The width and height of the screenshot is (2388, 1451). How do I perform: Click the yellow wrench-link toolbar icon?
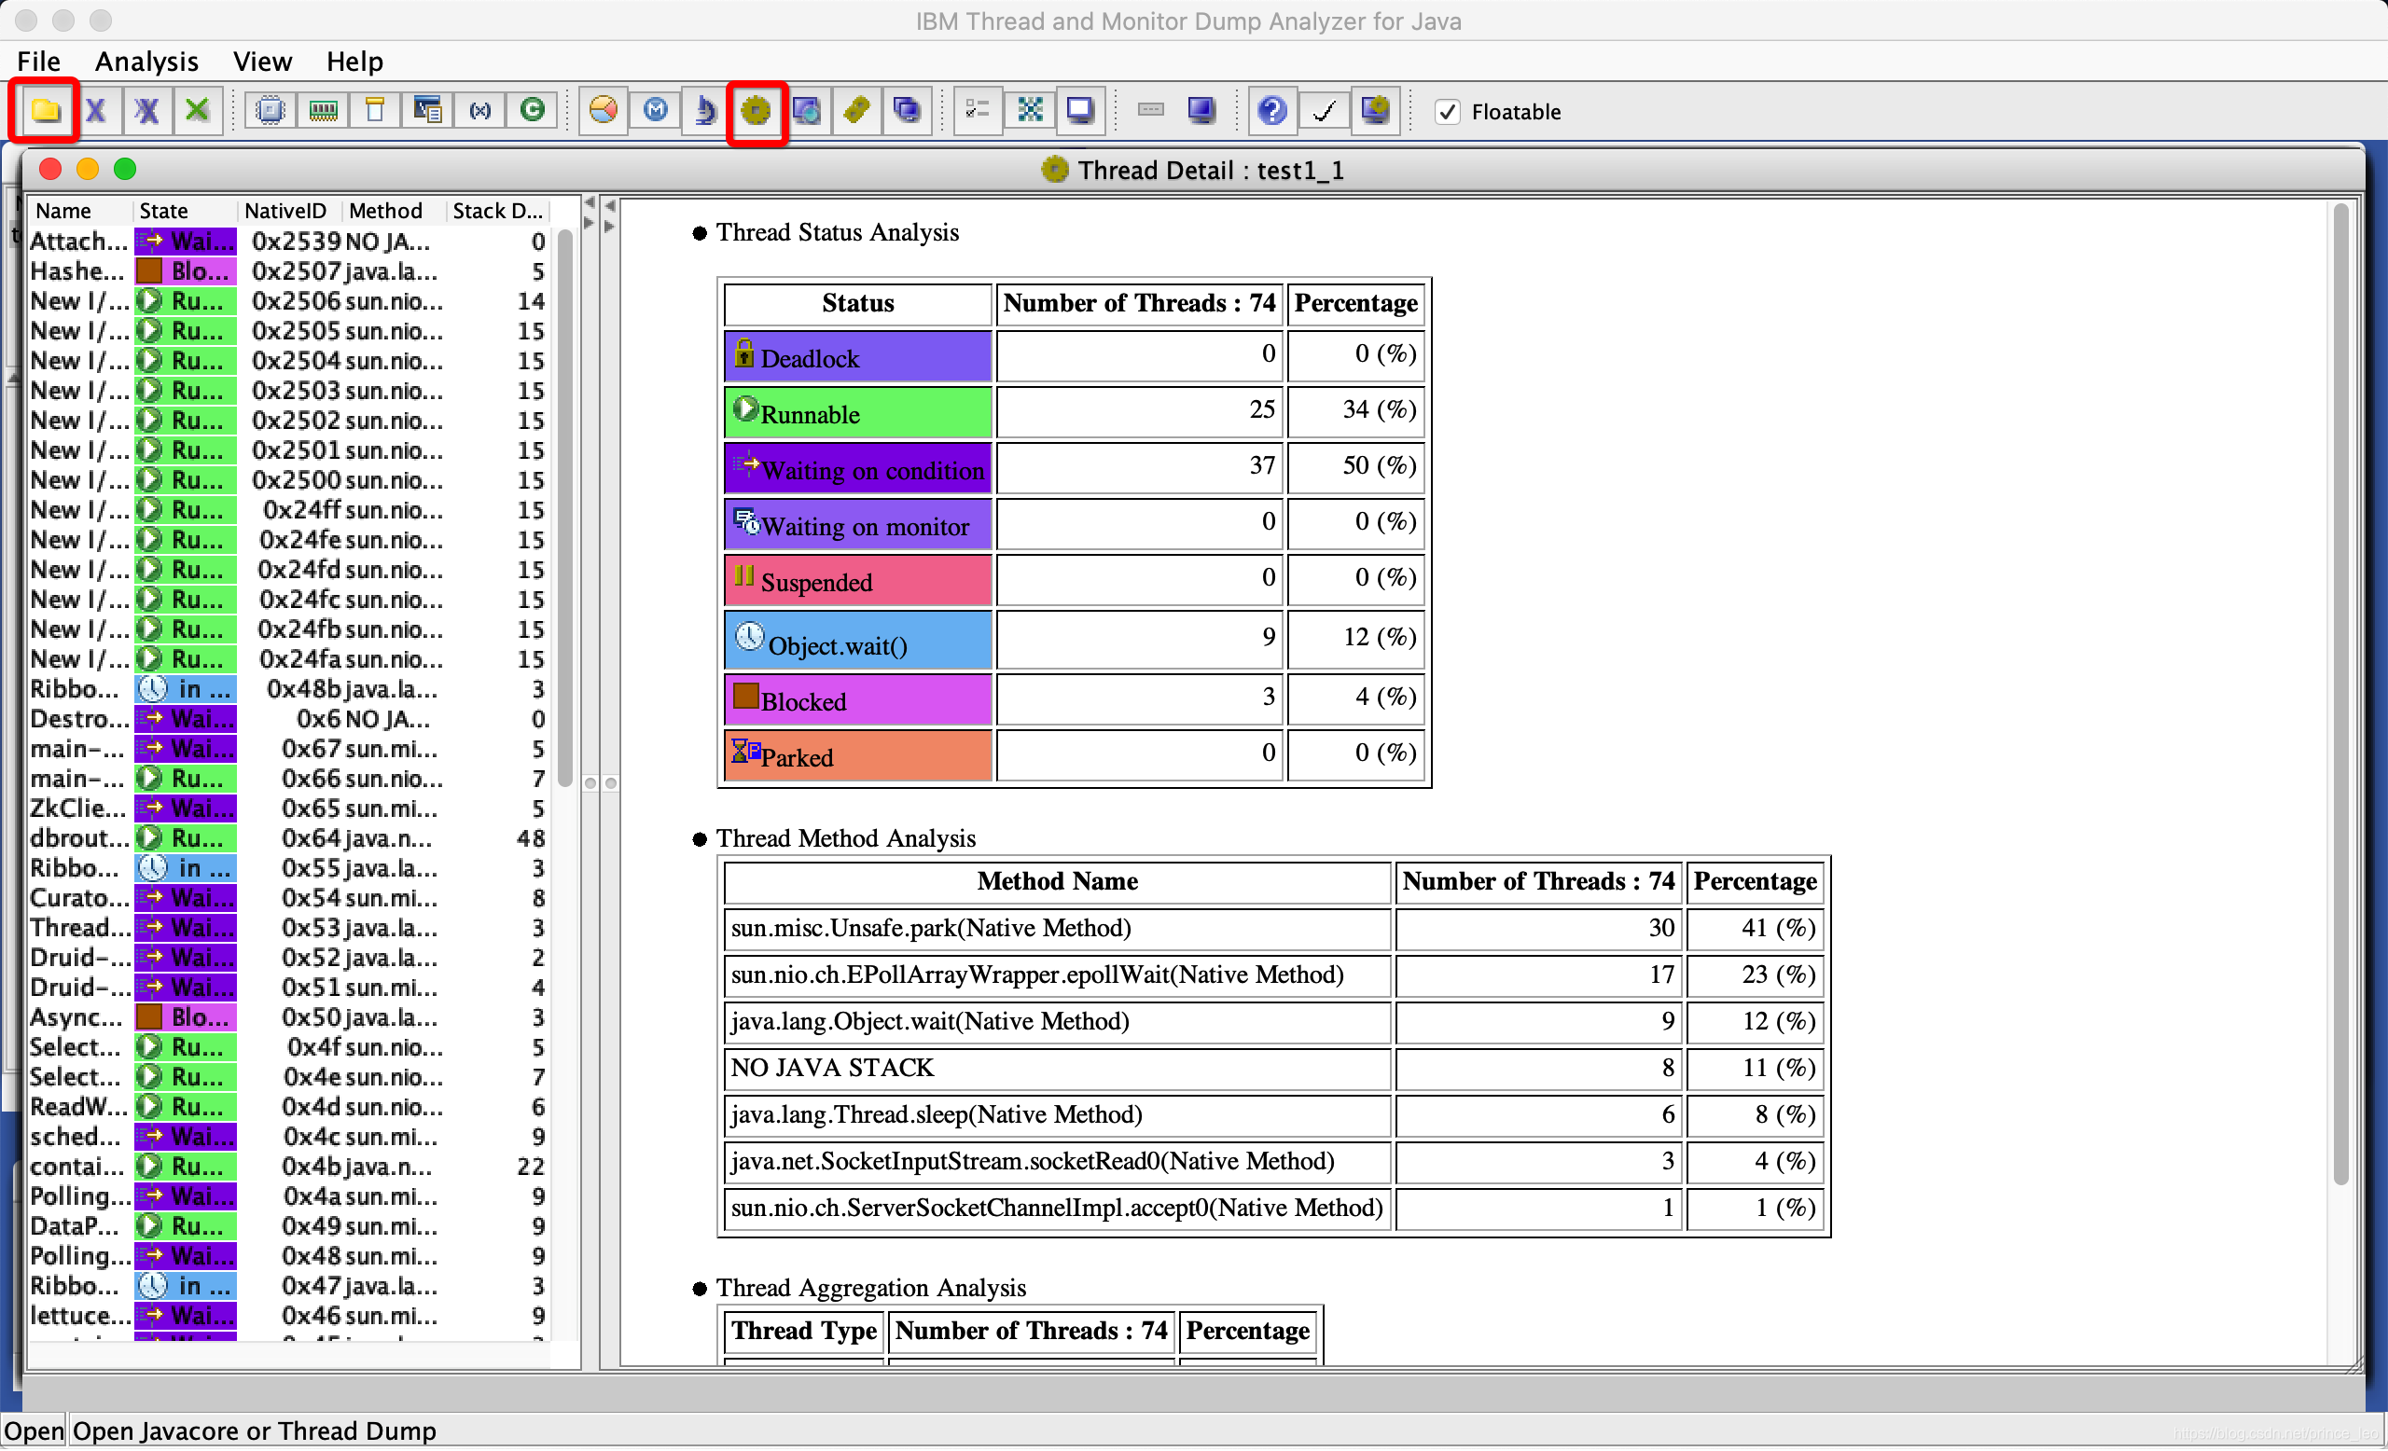coord(855,110)
